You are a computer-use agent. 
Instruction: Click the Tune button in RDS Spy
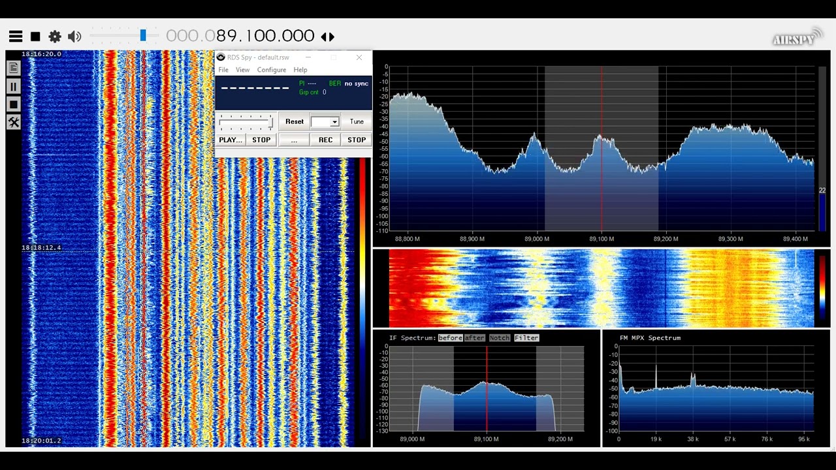(357, 121)
